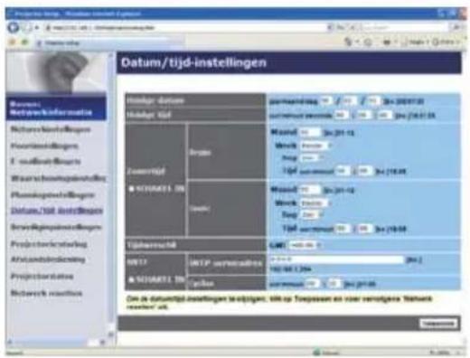
Task: Click the browser address bar
Action: [x=186, y=28]
